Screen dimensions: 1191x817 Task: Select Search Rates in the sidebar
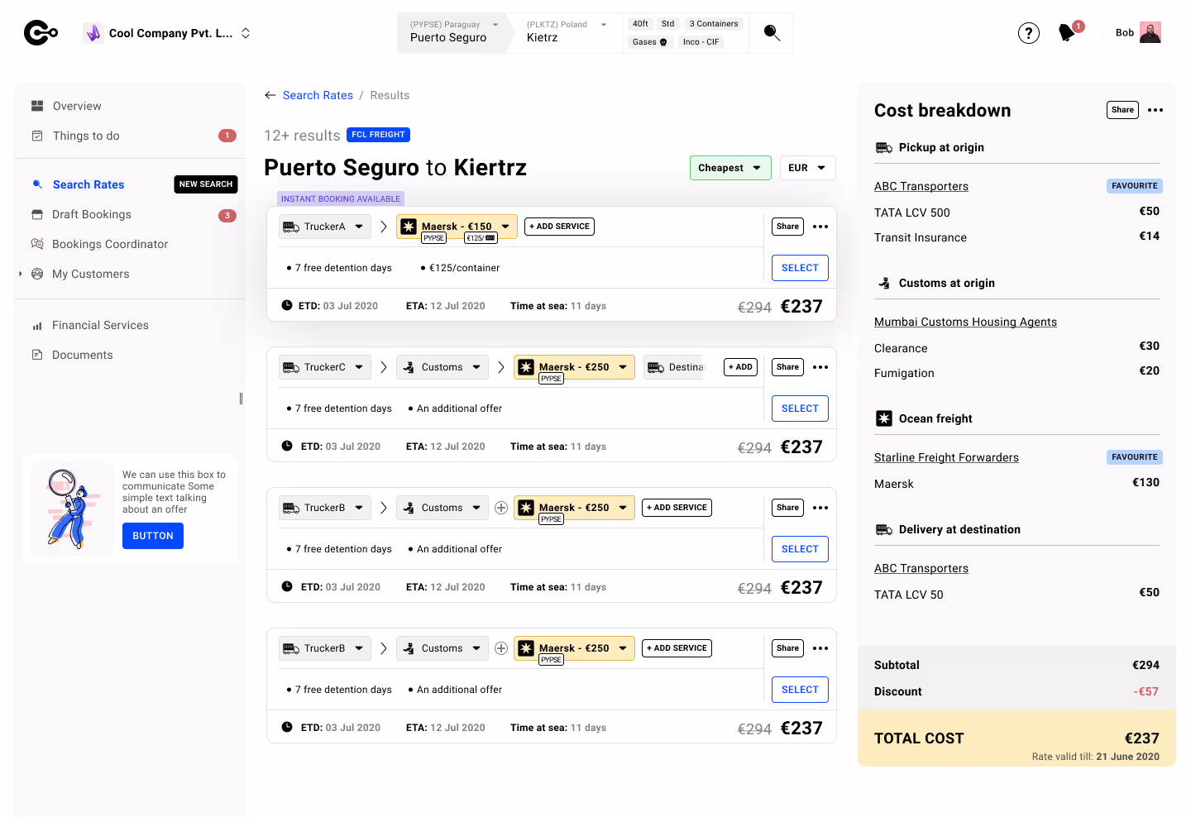coord(88,184)
